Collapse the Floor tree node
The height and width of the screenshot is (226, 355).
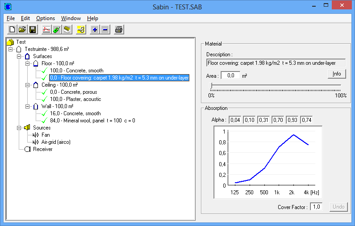[27, 63]
